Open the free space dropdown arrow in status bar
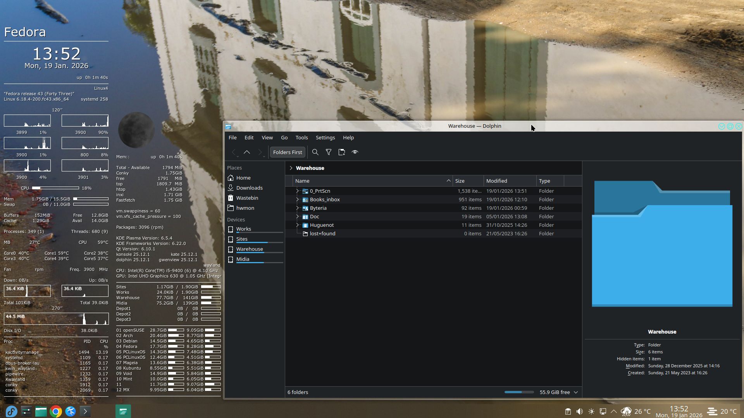This screenshot has height=418, width=744. click(x=576, y=392)
